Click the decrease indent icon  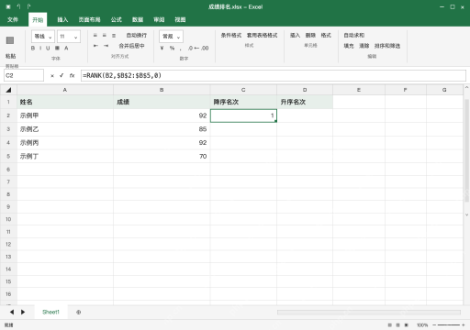[x=95, y=46]
